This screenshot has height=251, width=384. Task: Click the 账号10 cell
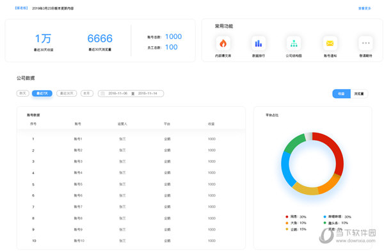pyautogui.click(x=79, y=241)
